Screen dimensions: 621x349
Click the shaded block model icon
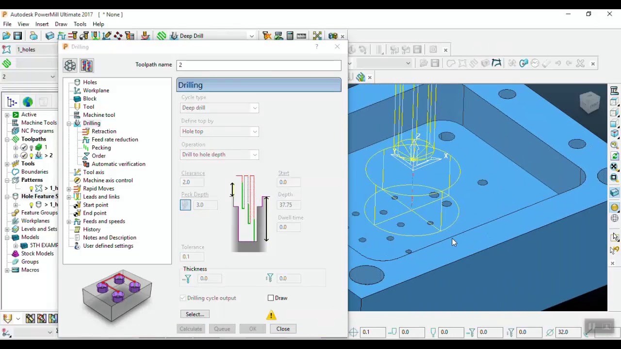615,192
